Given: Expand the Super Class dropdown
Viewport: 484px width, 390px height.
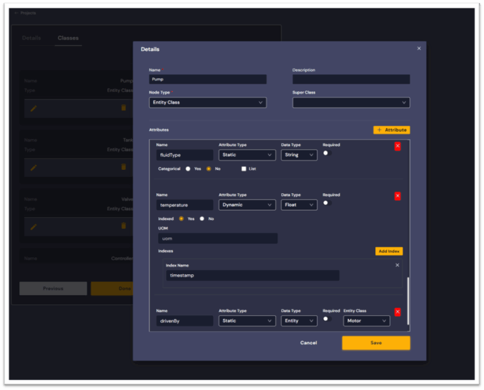Looking at the screenshot, I should click(x=351, y=103).
